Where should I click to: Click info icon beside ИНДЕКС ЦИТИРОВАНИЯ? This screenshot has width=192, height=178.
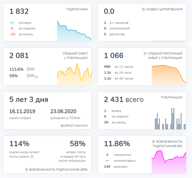tap(143, 9)
